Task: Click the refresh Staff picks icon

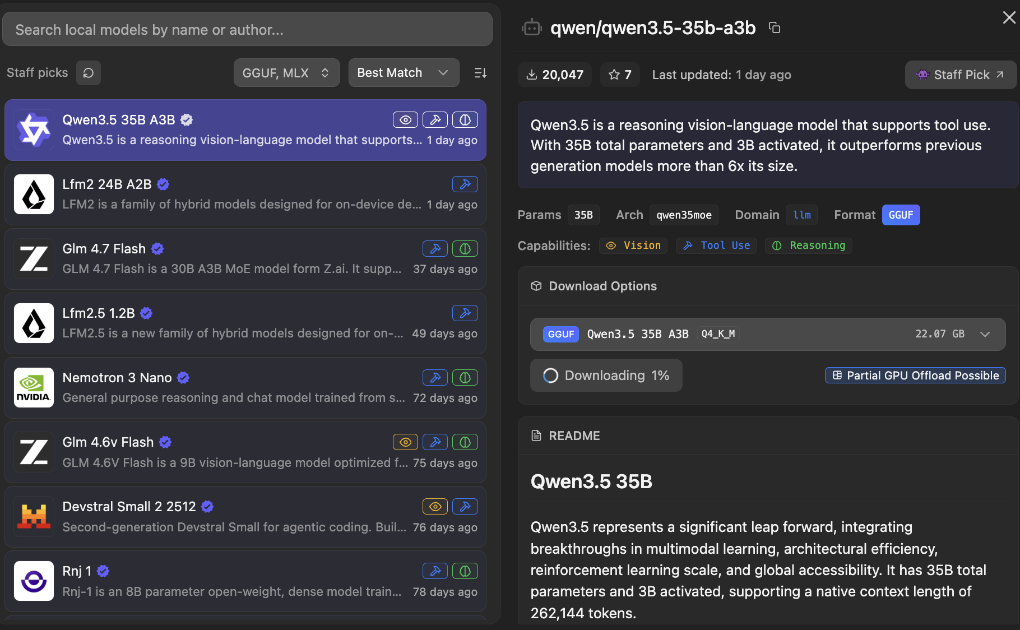Action: pos(88,73)
